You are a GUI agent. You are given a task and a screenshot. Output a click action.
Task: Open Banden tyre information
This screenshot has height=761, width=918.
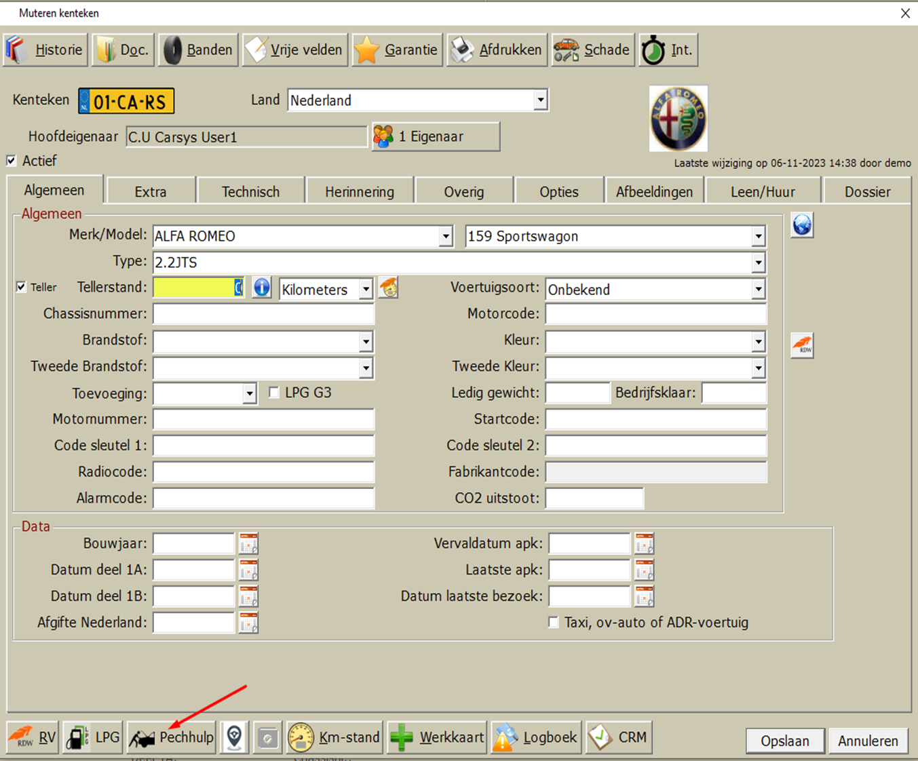198,50
